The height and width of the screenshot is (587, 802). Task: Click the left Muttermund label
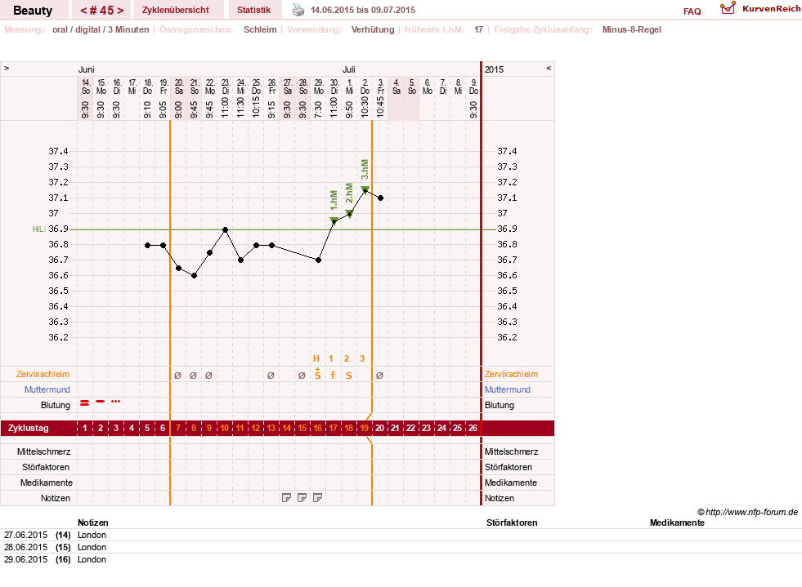coord(47,389)
